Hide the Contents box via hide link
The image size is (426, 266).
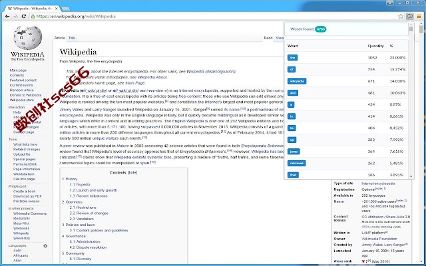click(x=132, y=173)
